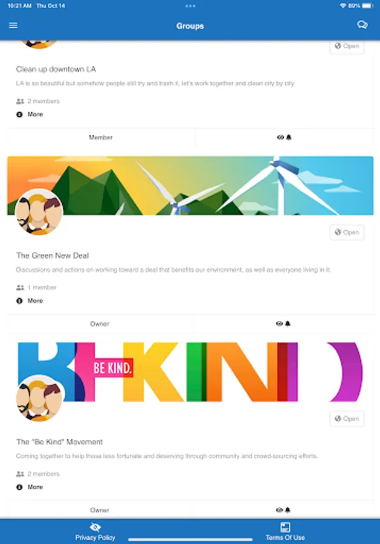The width and height of the screenshot is (380, 544).
Task: Open the hamburger navigation menu
Action: (13, 25)
